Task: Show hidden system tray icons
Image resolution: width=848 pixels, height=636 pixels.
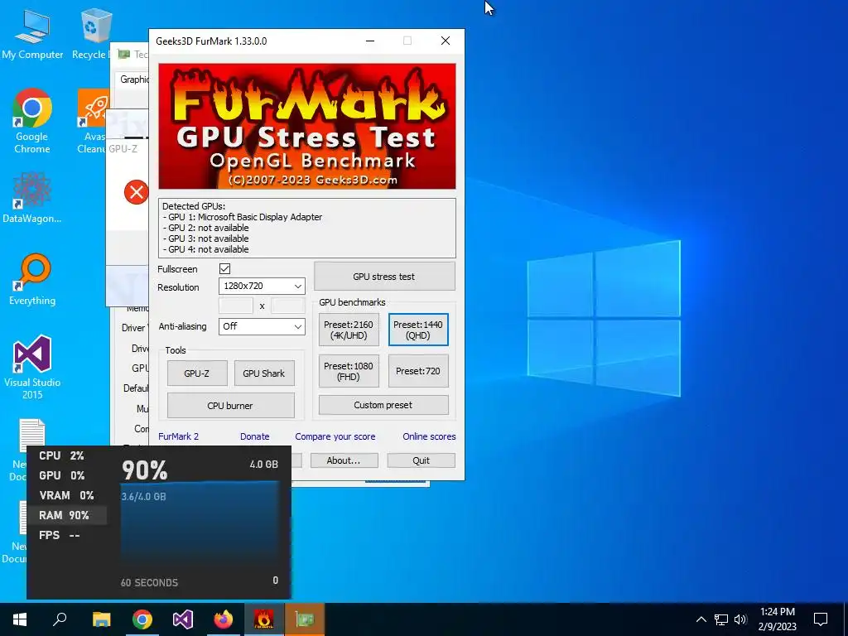Action: pyautogui.click(x=701, y=619)
